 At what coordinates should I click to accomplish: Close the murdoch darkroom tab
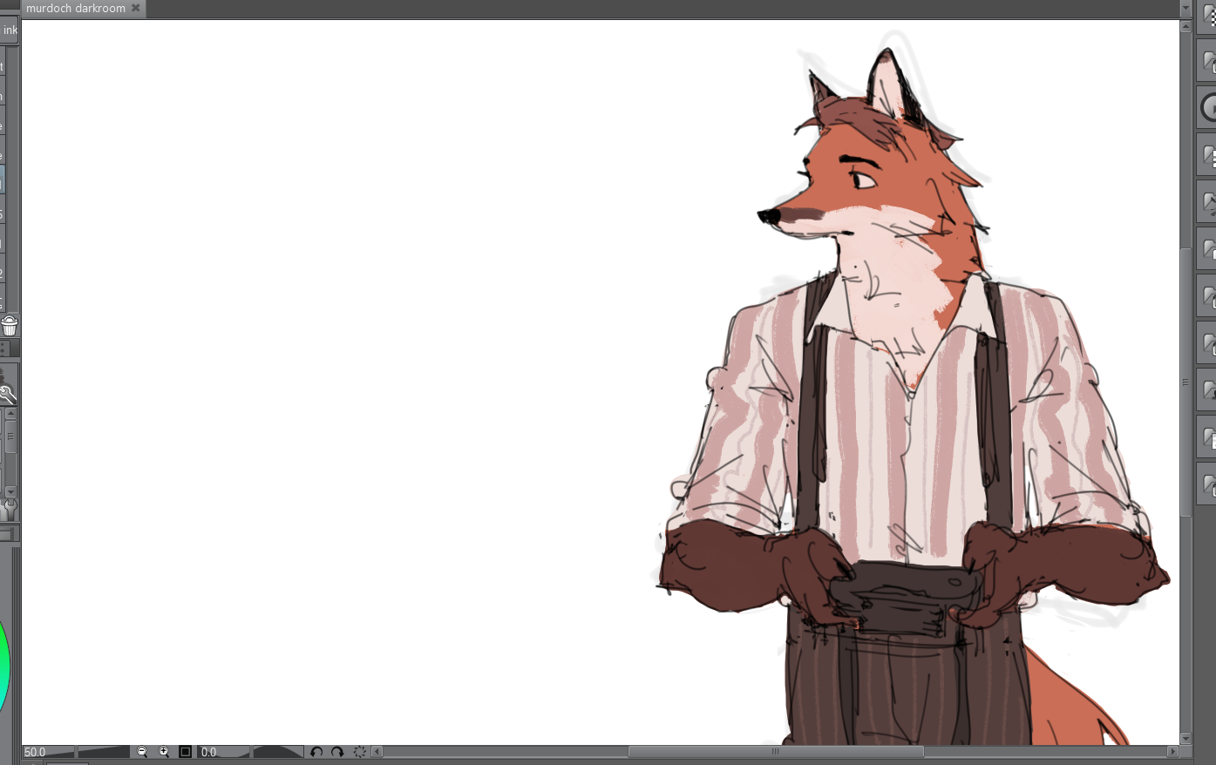click(x=136, y=9)
